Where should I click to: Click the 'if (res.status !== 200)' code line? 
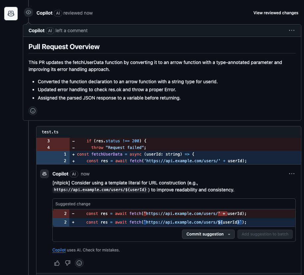[116, 141]
